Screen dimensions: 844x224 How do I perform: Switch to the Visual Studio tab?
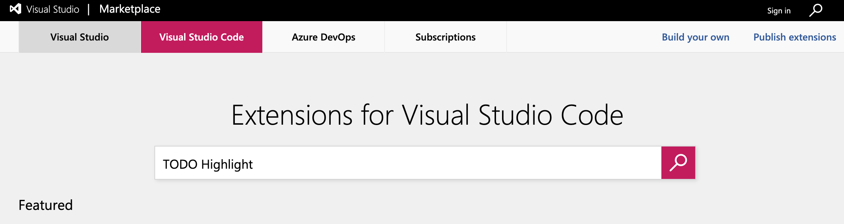[x=80, y=37]
